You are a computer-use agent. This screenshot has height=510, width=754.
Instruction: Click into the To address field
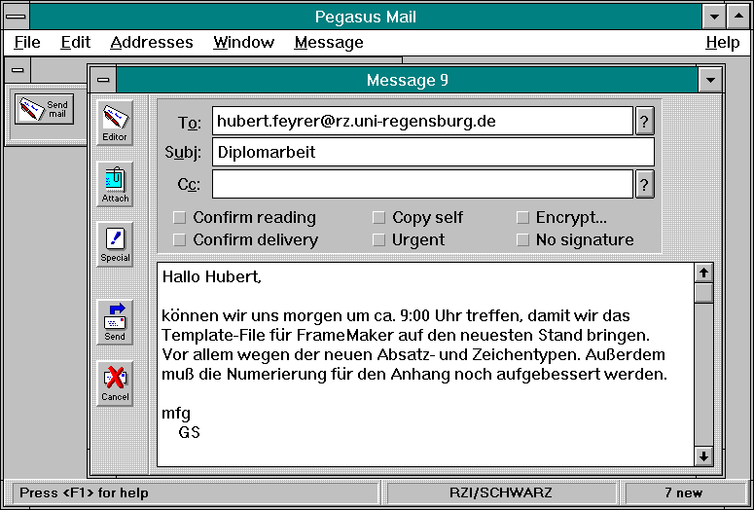422,122
